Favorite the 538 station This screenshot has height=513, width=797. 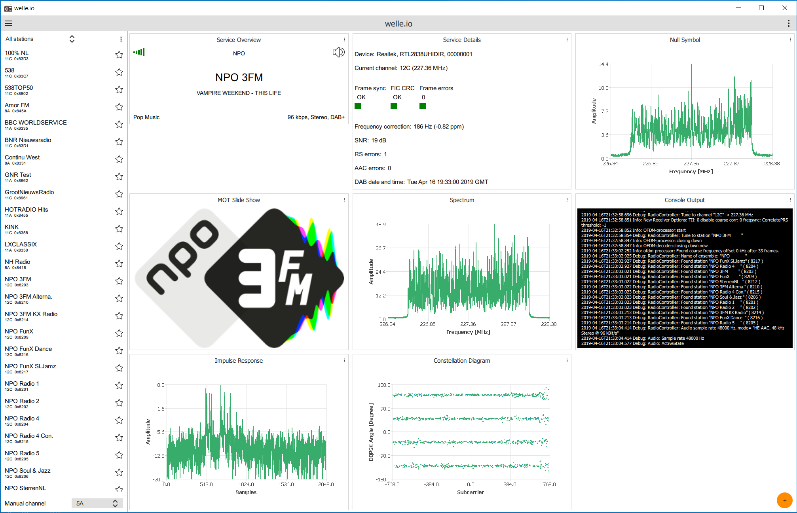click(119, 72)
